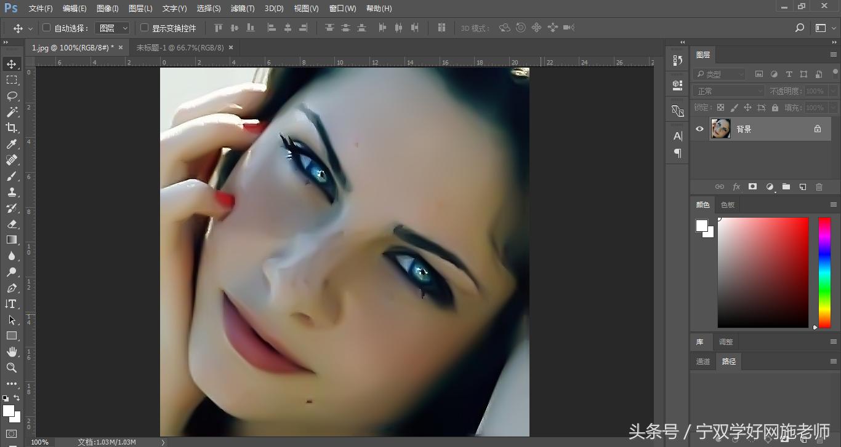Select the Move tool

click(12, 63)
